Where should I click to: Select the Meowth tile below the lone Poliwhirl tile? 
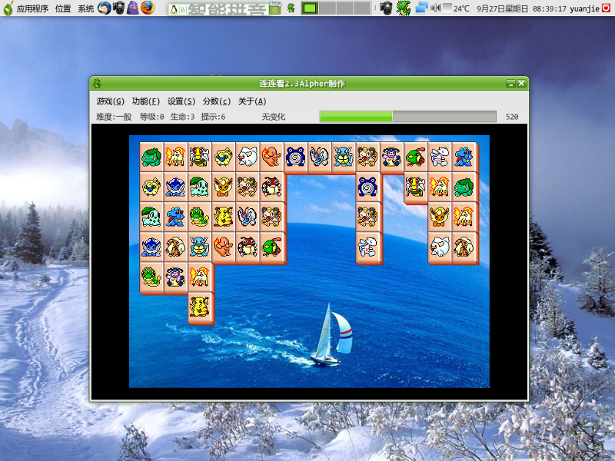(x=367, y=217)
